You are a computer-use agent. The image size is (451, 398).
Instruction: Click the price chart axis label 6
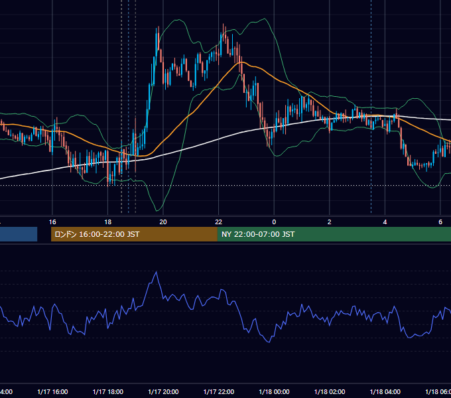coord(440,222)
